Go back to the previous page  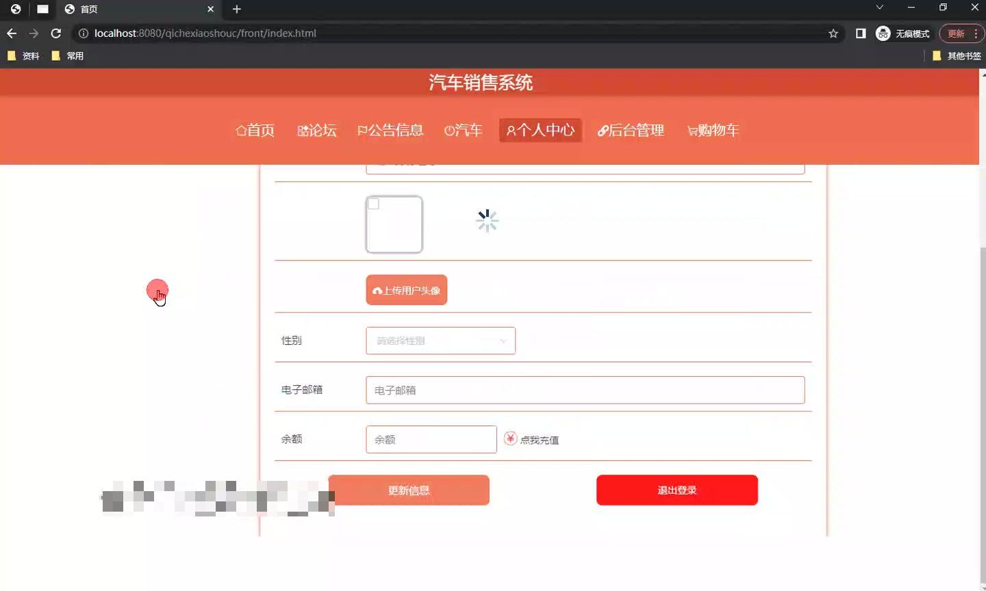click(x=12, y=33)
